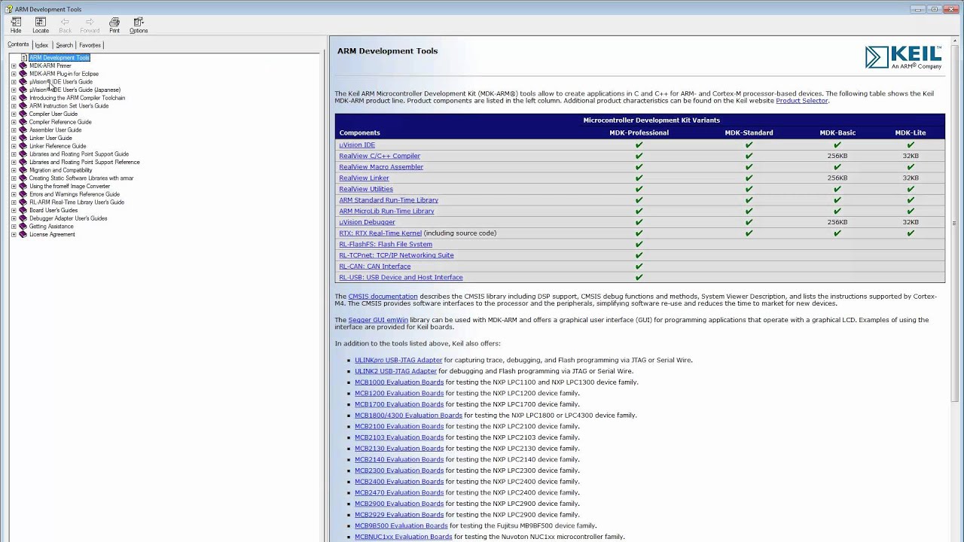Select Libraries and Floating Point Support Reference
The width and height of the screenshot is (964, 542).
click(84, 162)
